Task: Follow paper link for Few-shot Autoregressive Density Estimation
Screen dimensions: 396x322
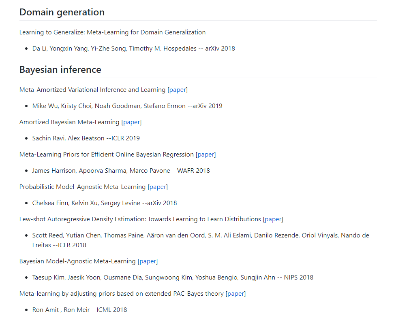Action: tap(273, 219)
